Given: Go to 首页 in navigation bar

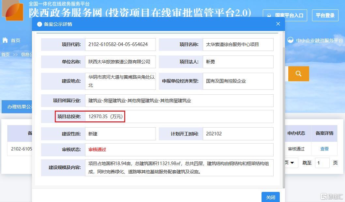Looking at the screenshot, I should 15,40.
